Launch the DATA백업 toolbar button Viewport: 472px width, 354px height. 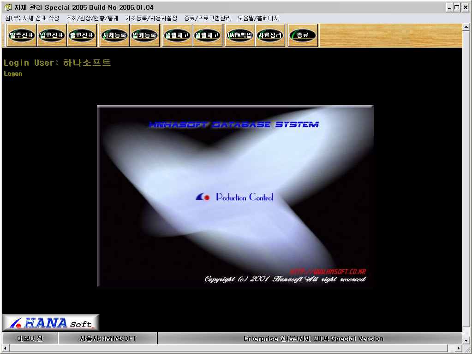(x=239, y=35)
